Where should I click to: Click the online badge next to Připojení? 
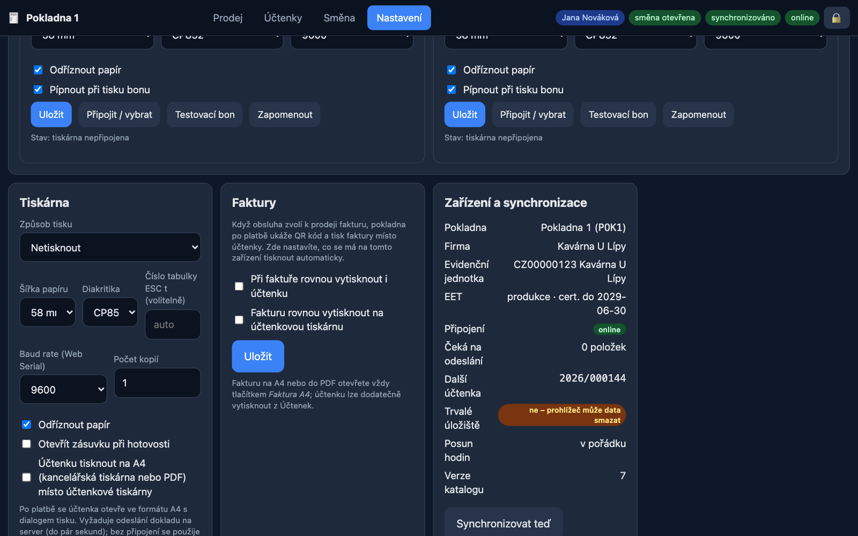pos(610,330)
